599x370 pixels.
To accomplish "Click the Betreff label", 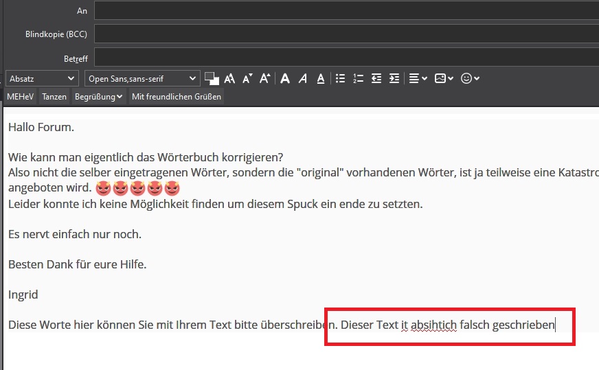I will pos(76,59).
